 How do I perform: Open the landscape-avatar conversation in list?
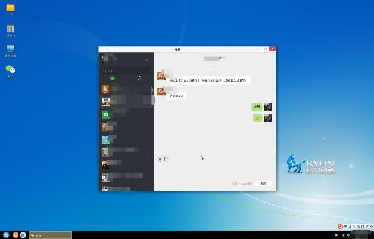point(126,139)
